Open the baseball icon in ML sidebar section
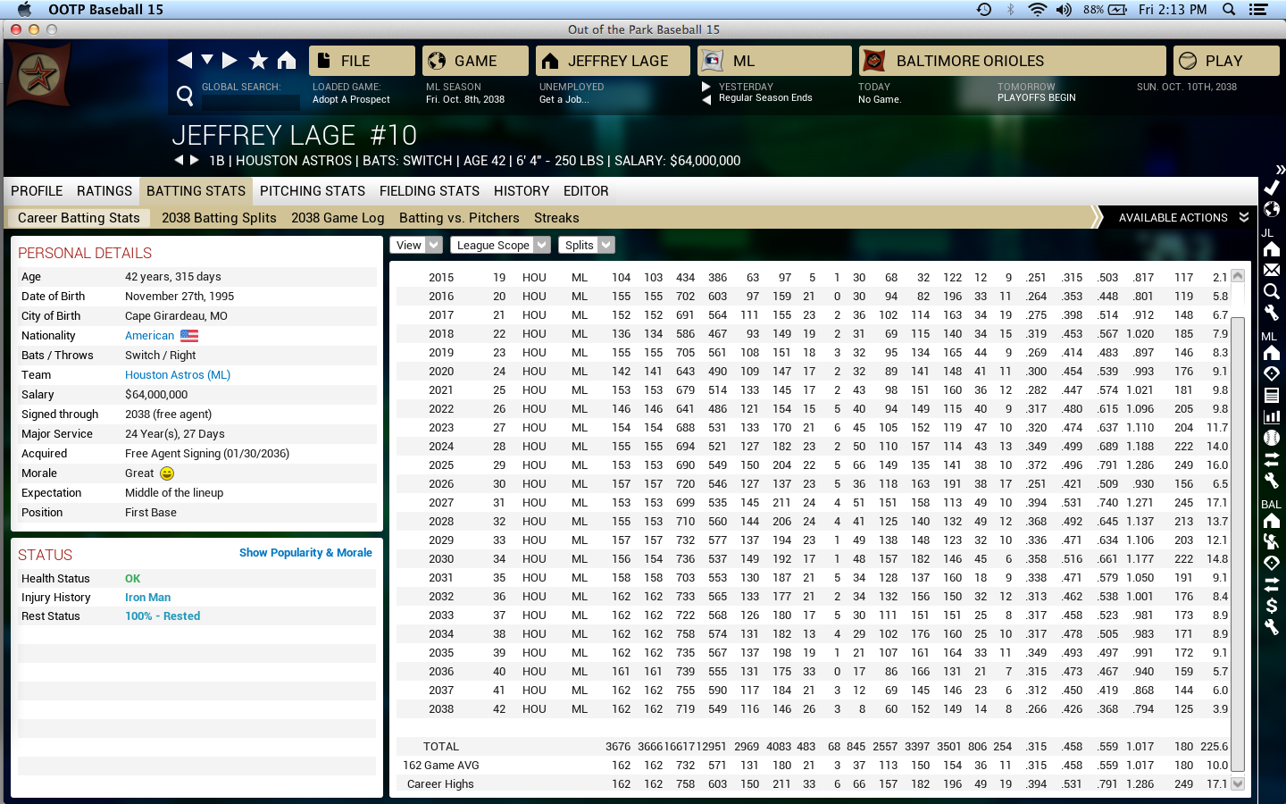 pos(1272,438)
